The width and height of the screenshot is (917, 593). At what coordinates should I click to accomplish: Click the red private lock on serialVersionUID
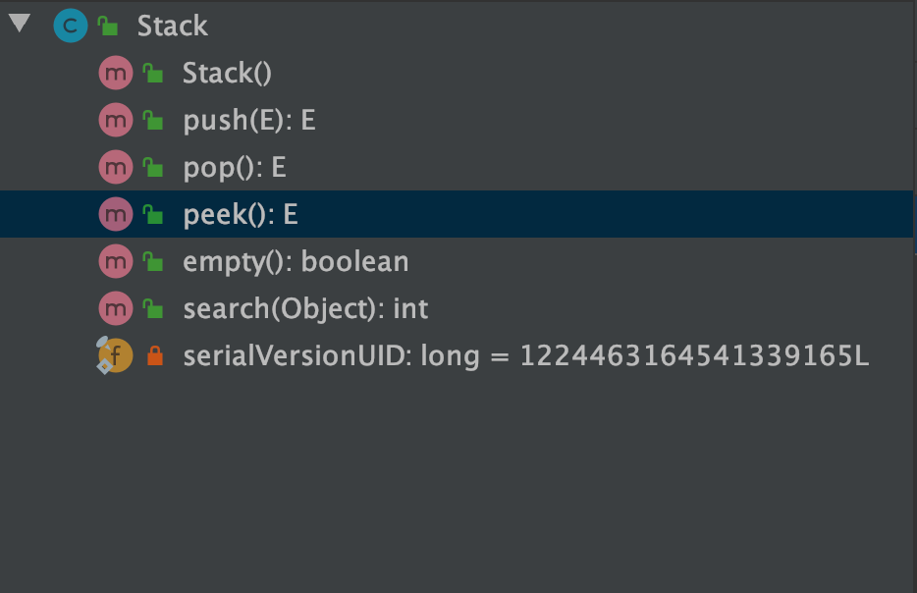(x=153, y=356)
